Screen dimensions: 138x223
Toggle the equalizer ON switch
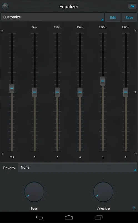(x=132, y=6)
